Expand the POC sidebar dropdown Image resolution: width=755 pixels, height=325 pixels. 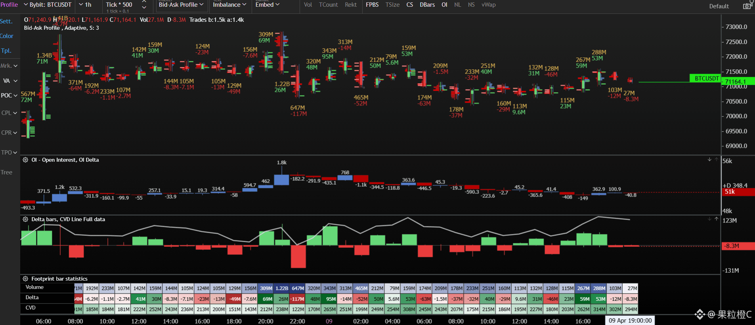9,96
